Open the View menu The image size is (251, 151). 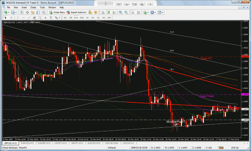16,7
